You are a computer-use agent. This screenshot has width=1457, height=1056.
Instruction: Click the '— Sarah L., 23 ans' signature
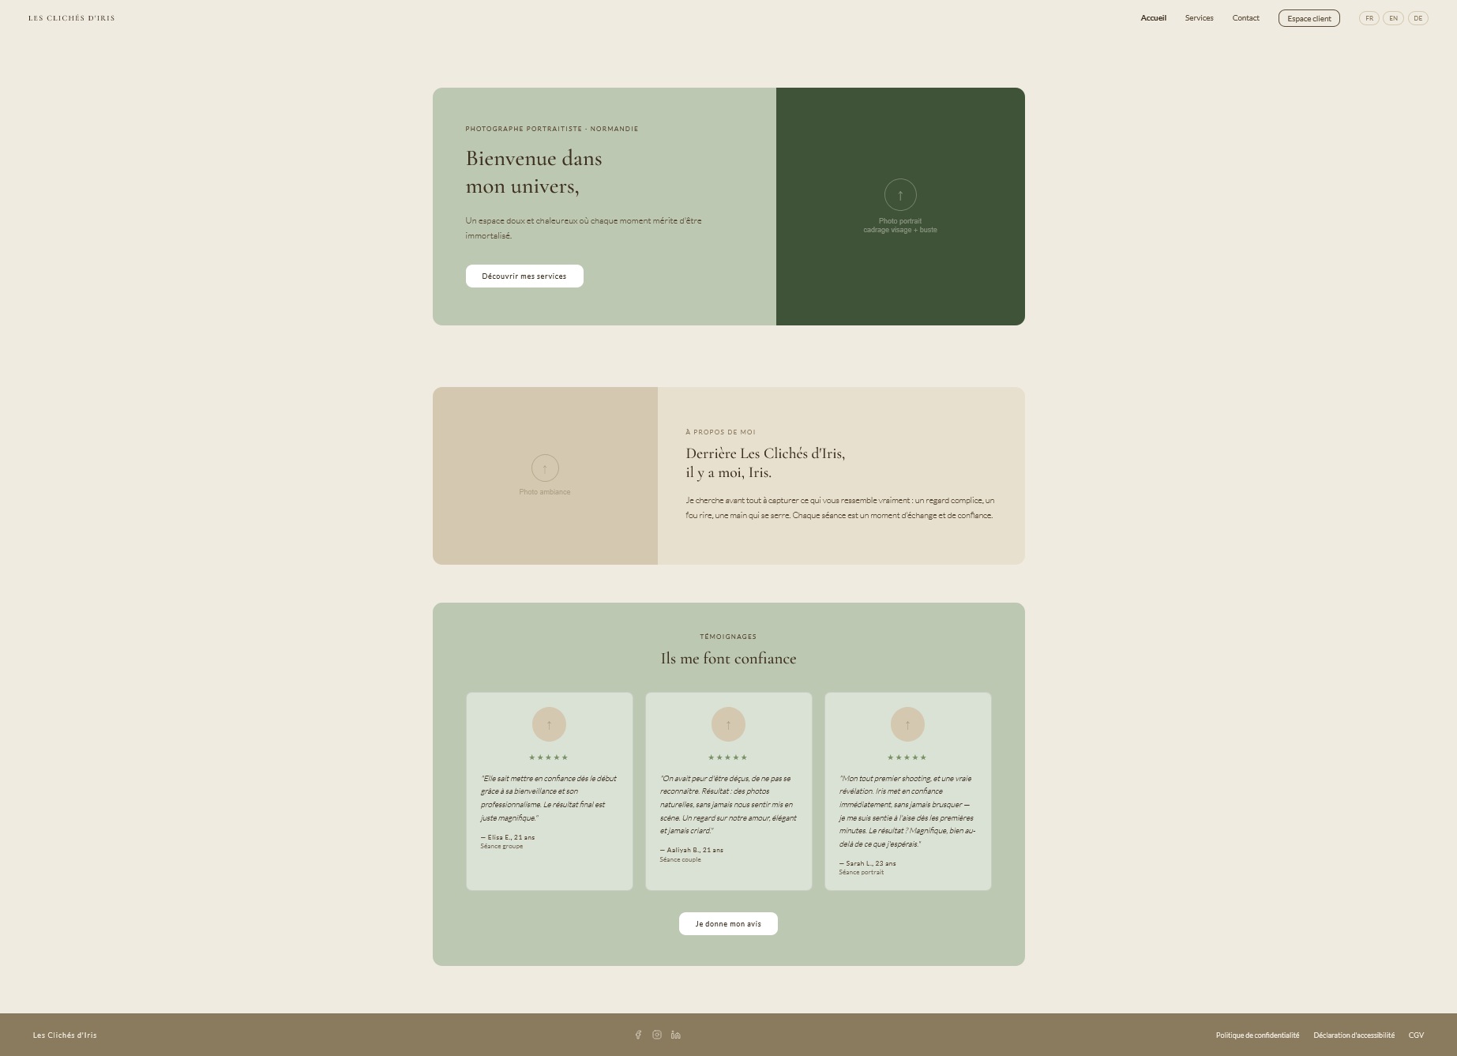(x=867, y=864)
